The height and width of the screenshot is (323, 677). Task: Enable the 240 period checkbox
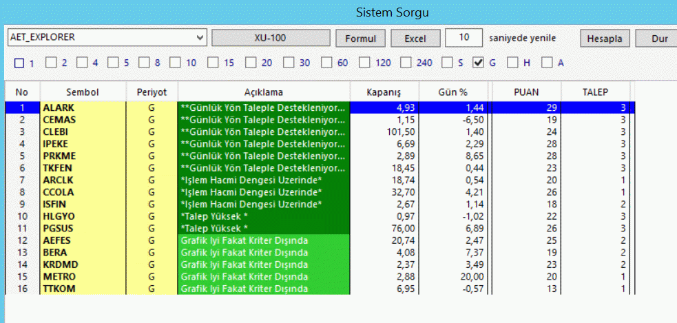click(406, 63)
